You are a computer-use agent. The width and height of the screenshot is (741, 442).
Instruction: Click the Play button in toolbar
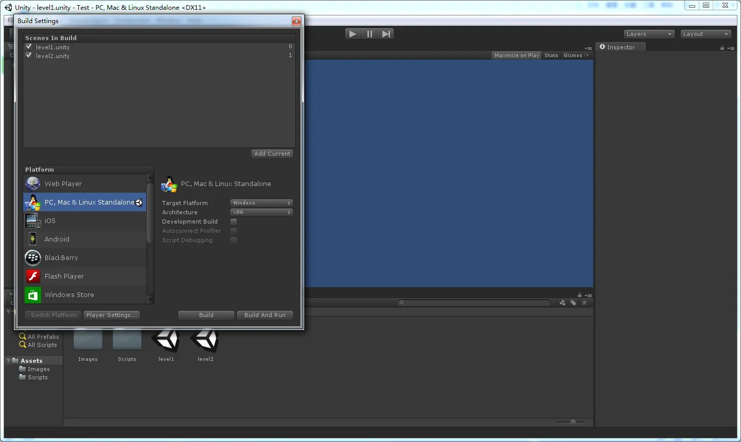(352, 34)
